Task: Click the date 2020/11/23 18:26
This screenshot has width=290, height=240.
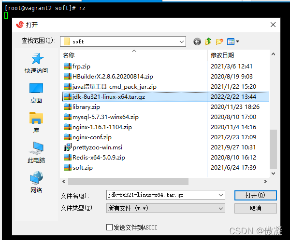Action: [235, 107]
